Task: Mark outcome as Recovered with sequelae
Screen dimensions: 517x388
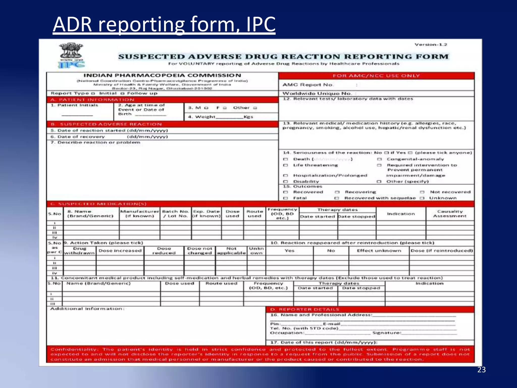Action: tap(337, 198)
